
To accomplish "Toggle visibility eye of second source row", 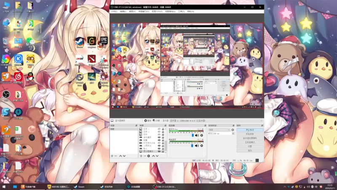I will click(159, 132).
